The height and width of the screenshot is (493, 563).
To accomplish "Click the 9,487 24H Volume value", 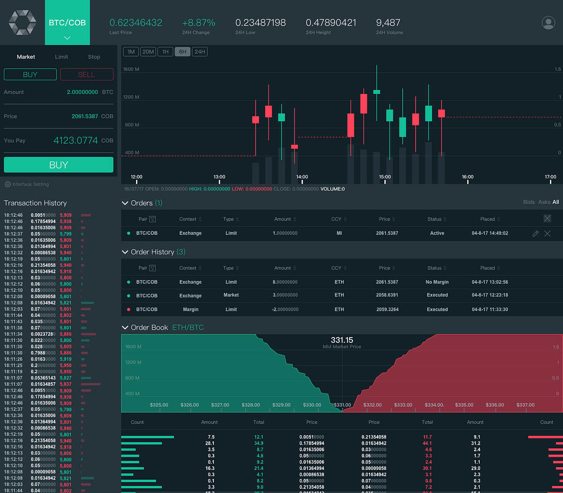I will (x=388, y=23).
